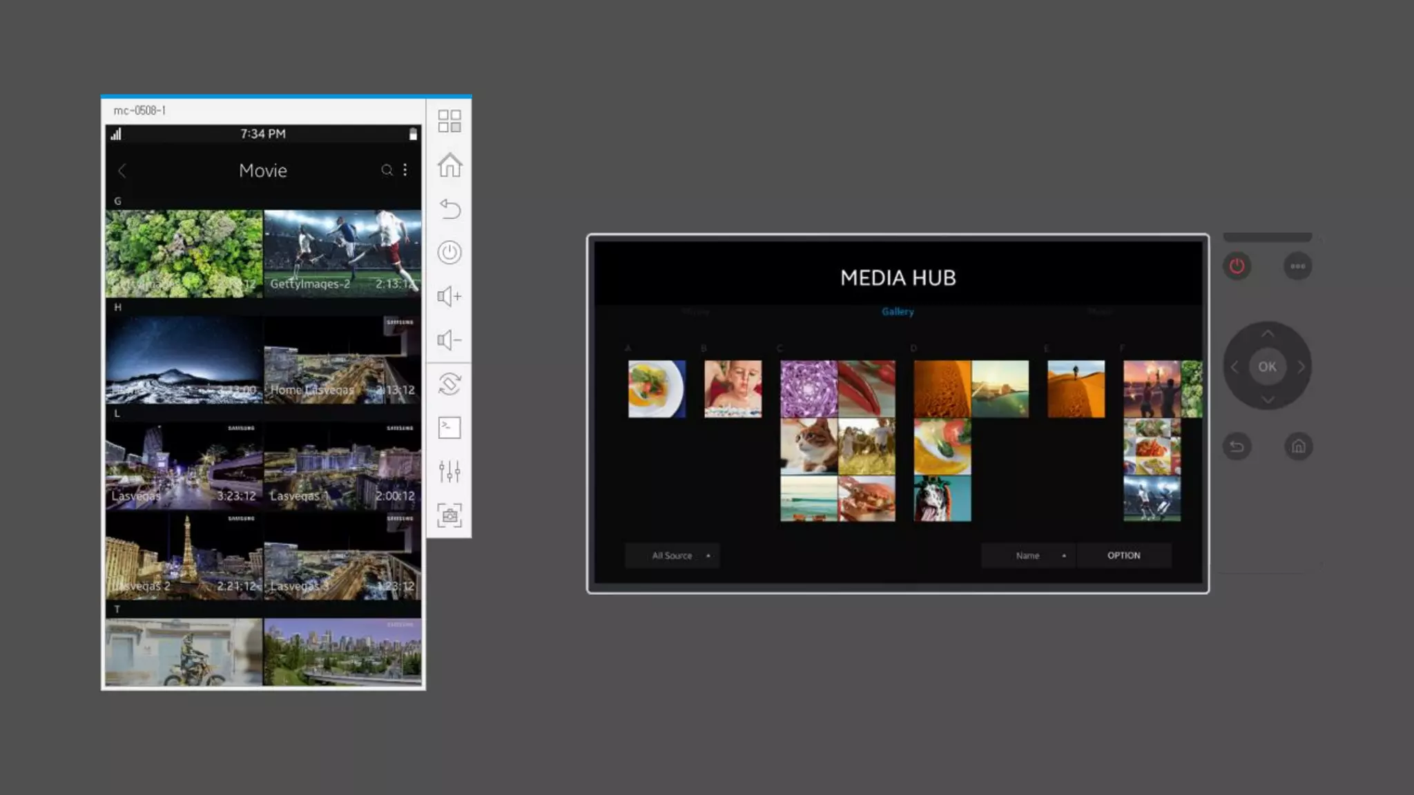
Task: Open the terminal shell icon
Action: tap(449, 428)
